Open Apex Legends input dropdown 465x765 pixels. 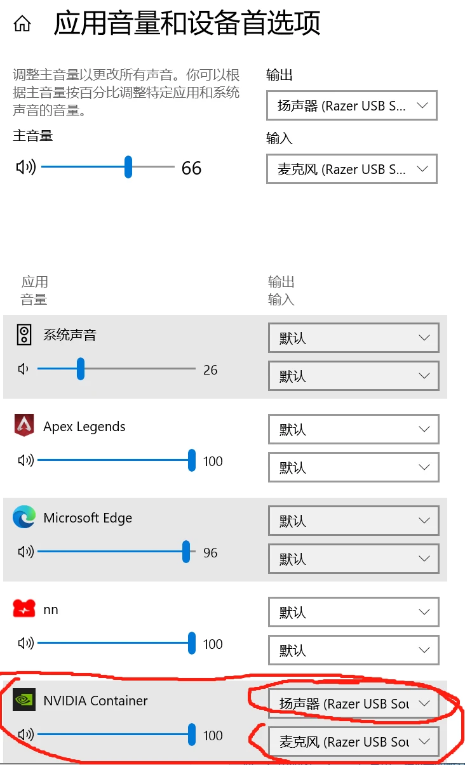tap(353, 467)
